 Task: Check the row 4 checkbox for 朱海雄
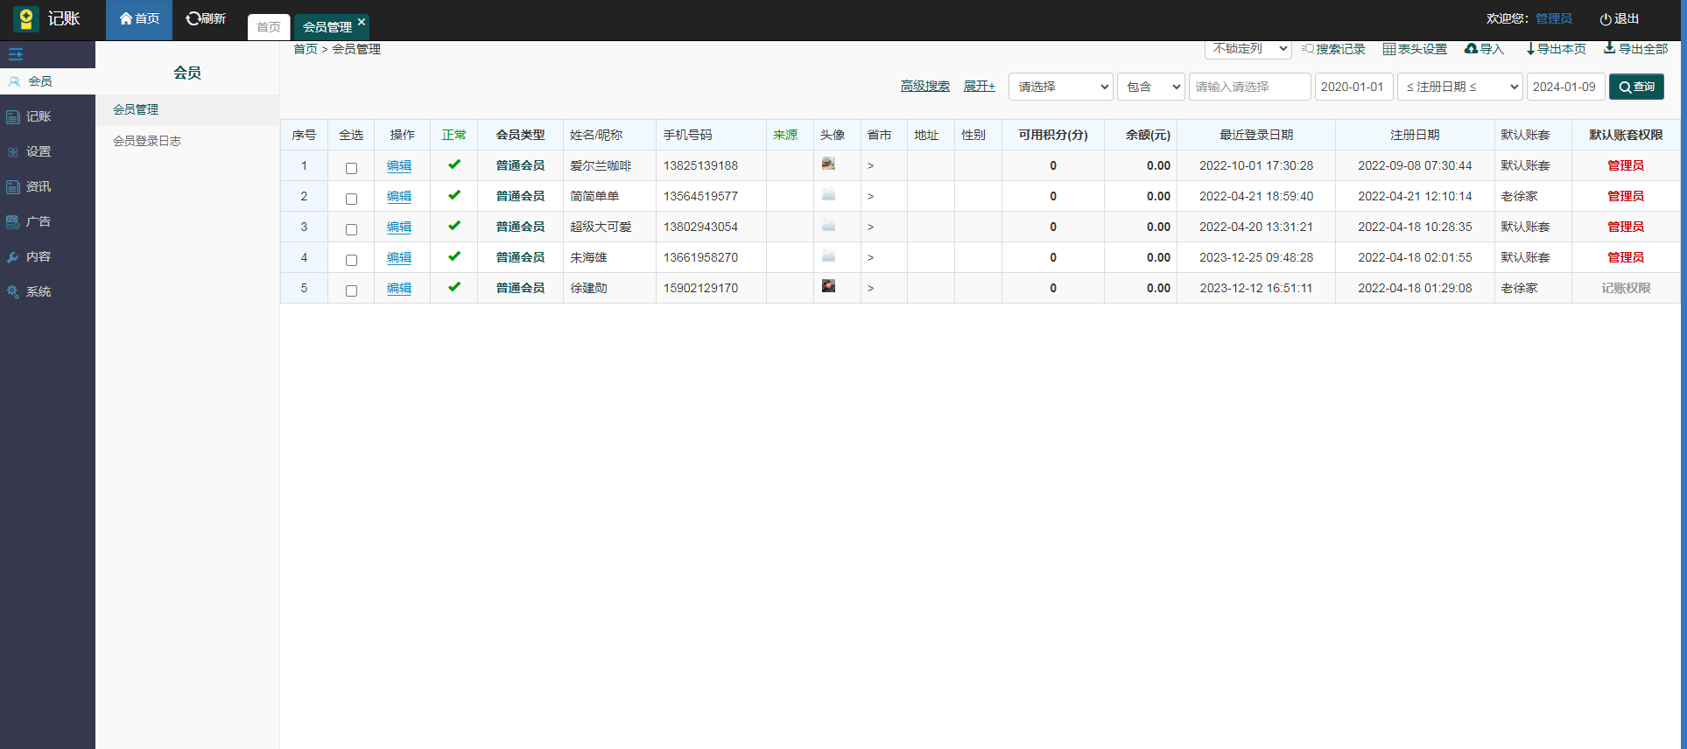[x=351, y=260]
